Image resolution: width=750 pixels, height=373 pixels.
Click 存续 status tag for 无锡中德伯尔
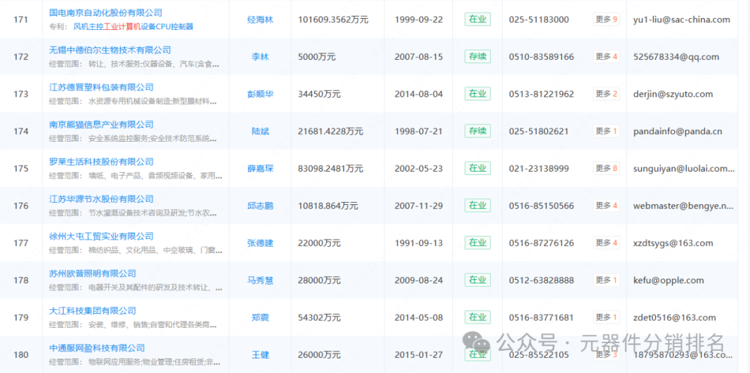pos(477,56)
